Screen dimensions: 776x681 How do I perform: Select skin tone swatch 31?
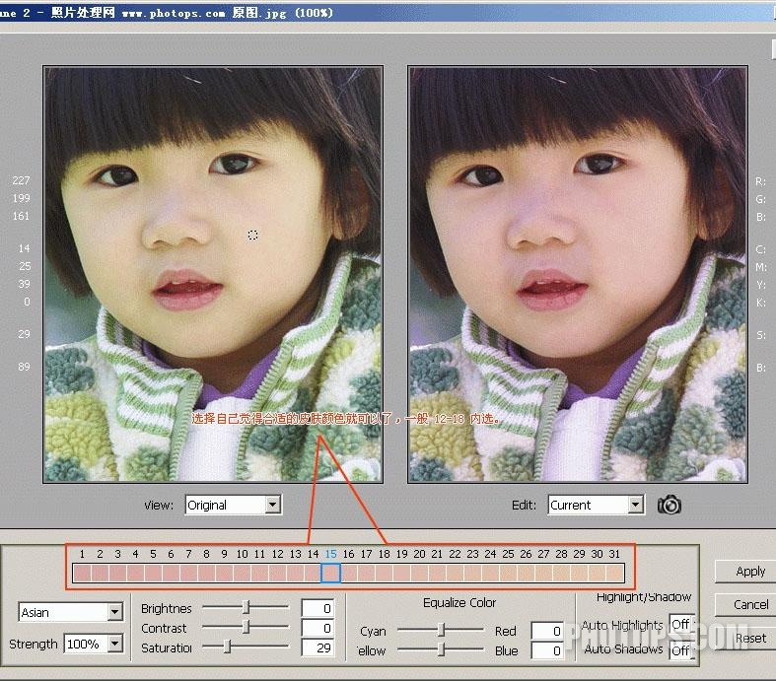pos(615,574)
